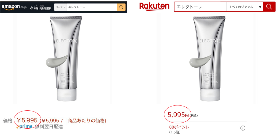Focus the Amazon search field with エレクトーレ

pos(92,7)
